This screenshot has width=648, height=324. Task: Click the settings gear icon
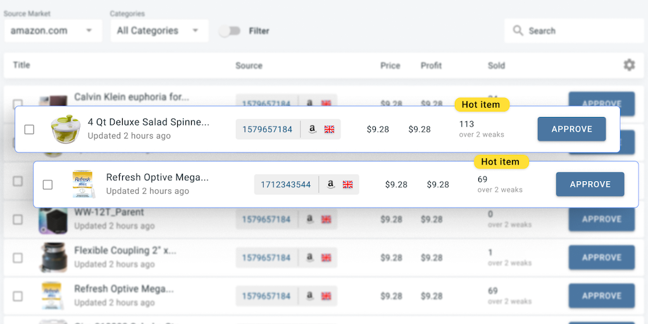click(x=628, y=65)
